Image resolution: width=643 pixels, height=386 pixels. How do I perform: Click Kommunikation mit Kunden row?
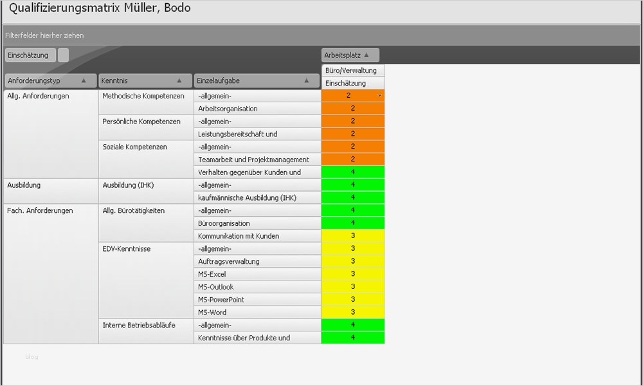coord(258,236)
